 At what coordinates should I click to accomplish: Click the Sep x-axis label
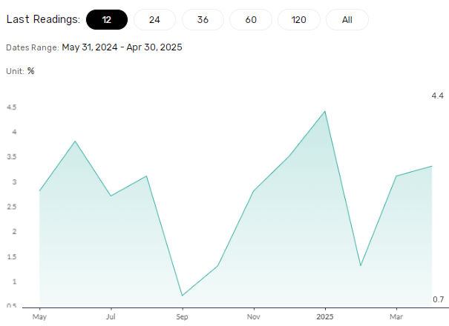tap(182, 315)
